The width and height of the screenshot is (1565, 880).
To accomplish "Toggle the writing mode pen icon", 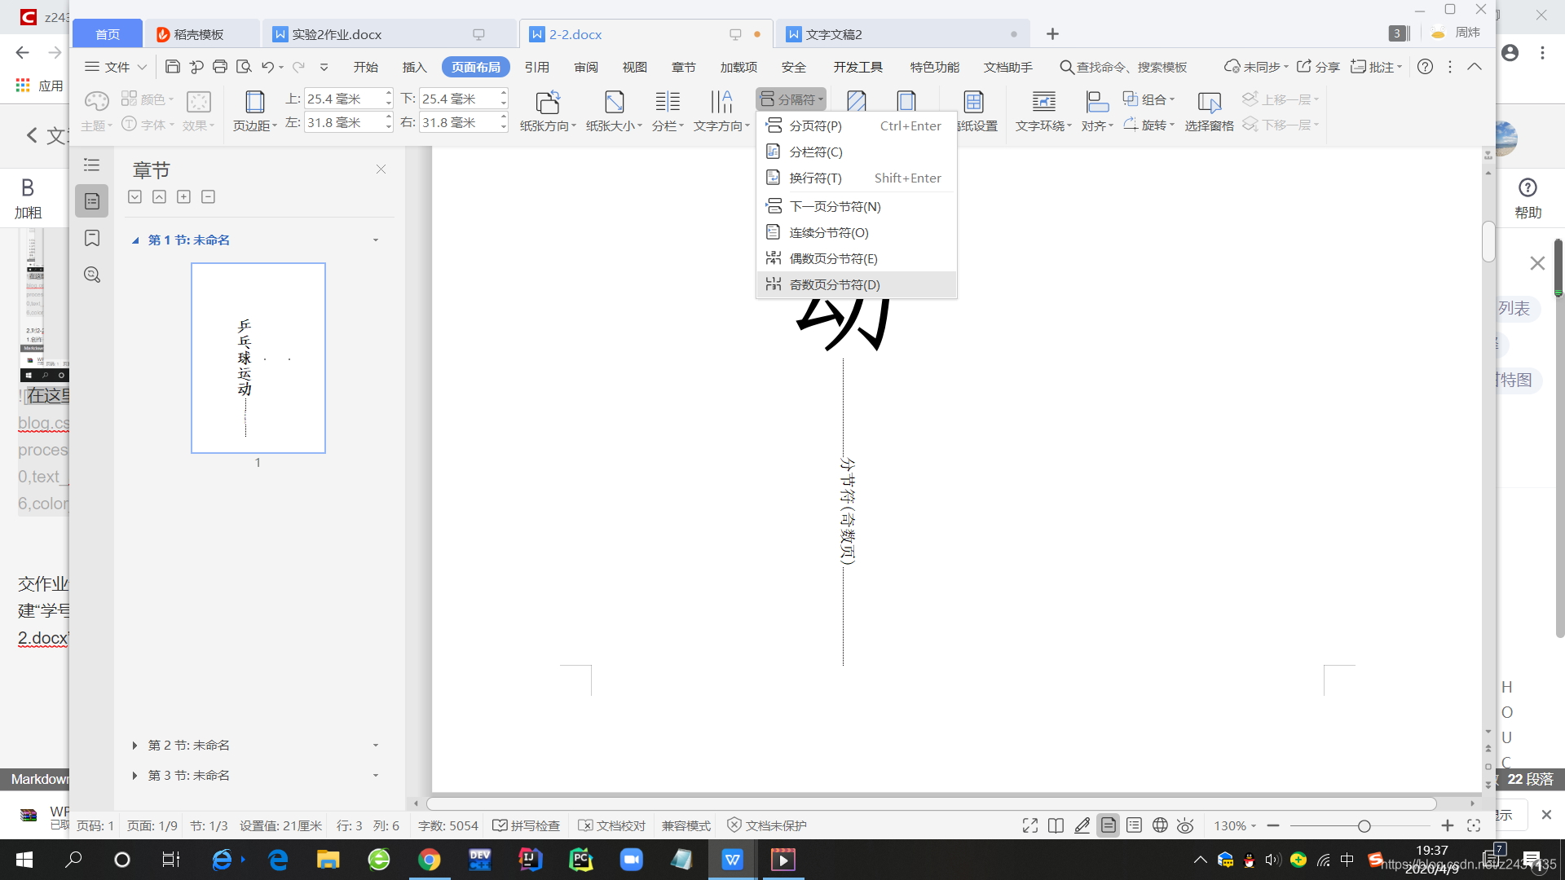I will pos(1082,825).
